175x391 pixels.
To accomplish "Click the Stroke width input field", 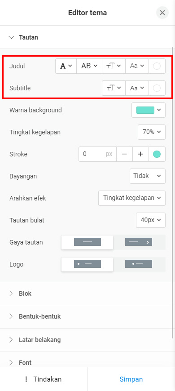I will click(x=97, y=154).
